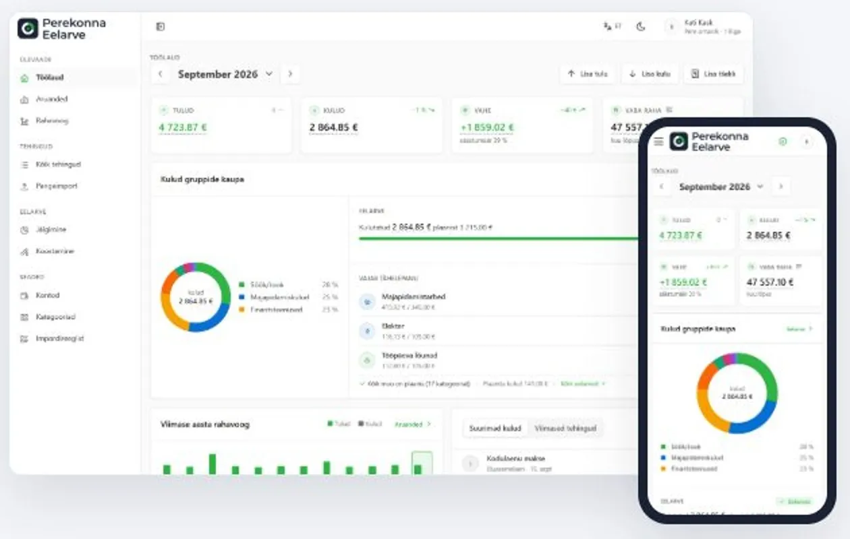Switch to the Suurimad kulud tab
Viewport: 850px width, 539px height.
coord(495,429)
